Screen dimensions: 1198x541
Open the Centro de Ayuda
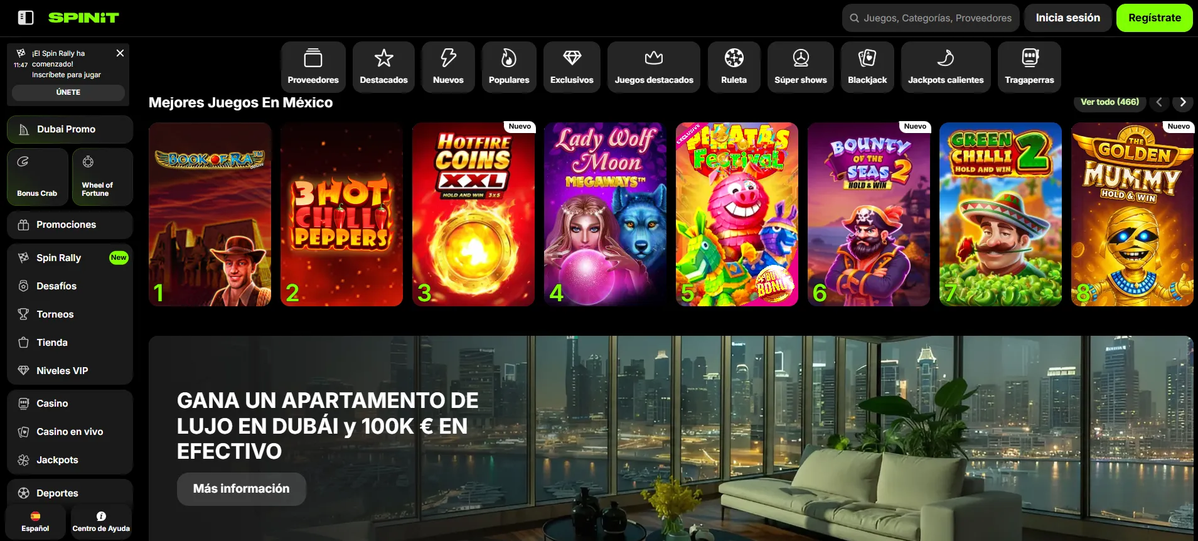[101, 522]
